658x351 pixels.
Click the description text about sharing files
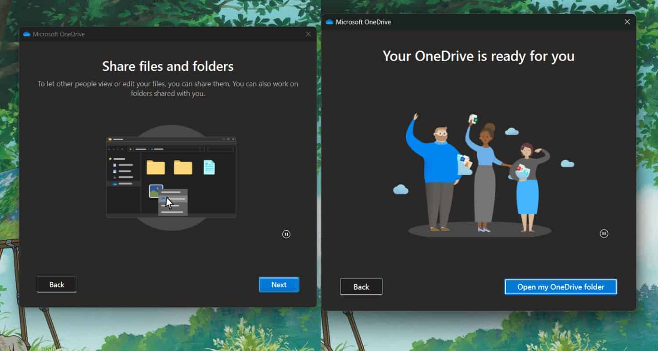[168, 89]
